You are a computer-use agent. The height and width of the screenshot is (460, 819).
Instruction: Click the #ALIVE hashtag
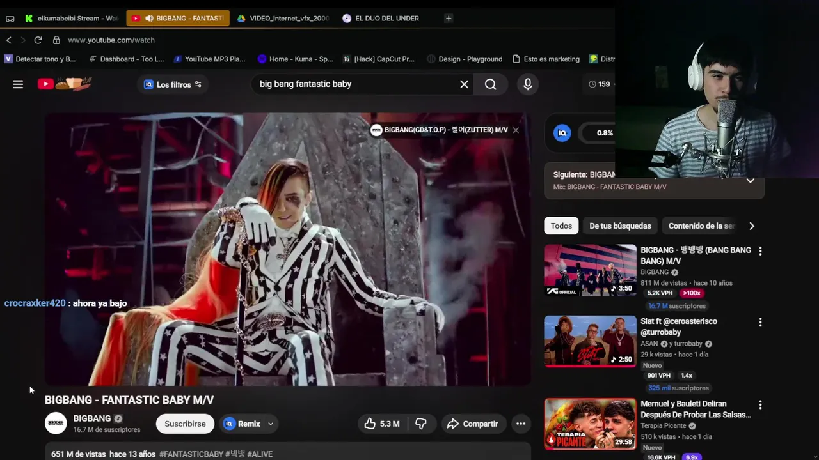(260, 454)
